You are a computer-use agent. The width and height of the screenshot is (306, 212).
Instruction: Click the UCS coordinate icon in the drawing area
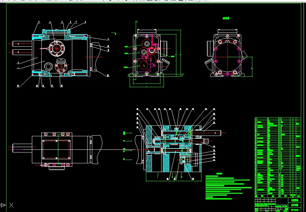point(7,205)
